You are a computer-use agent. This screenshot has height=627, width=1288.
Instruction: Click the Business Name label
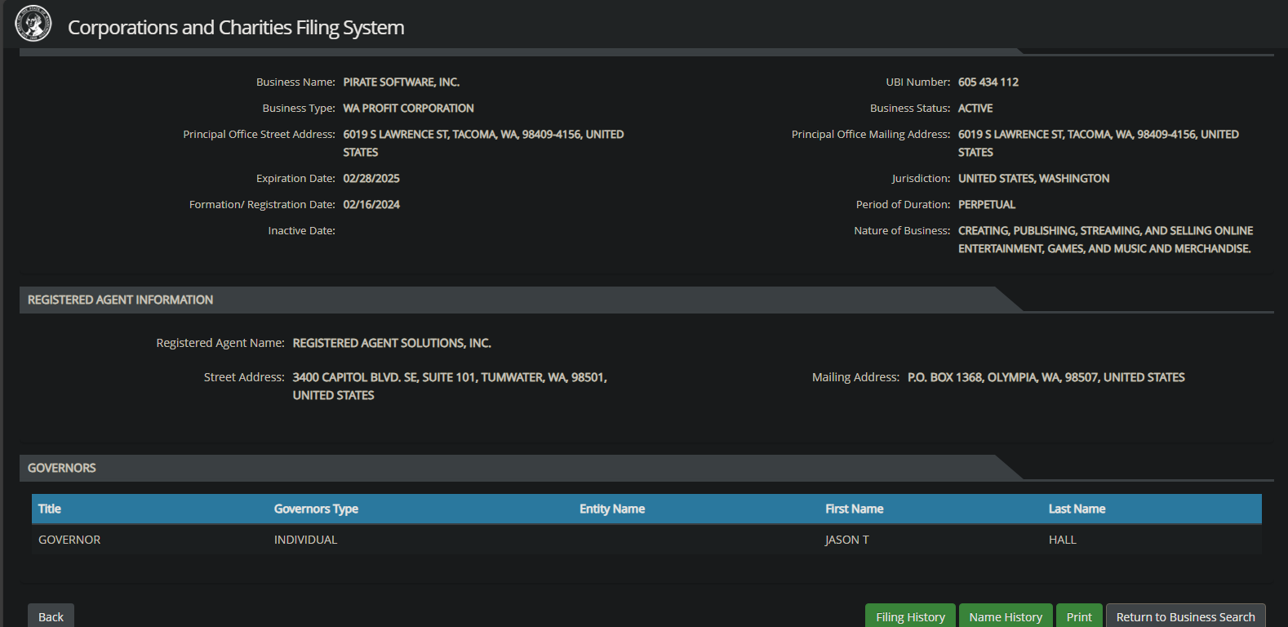coord(295,82)
